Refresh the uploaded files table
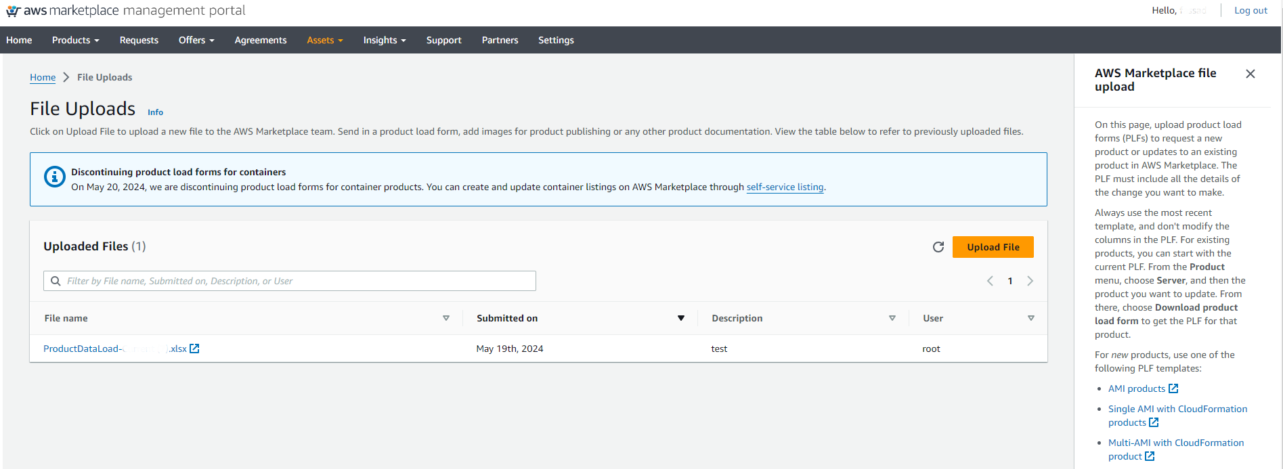 [x=938, y=247]
